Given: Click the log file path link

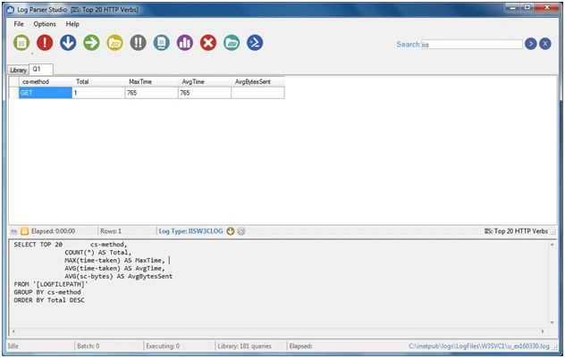Looking at the screenshot, I should pos(479,346).
